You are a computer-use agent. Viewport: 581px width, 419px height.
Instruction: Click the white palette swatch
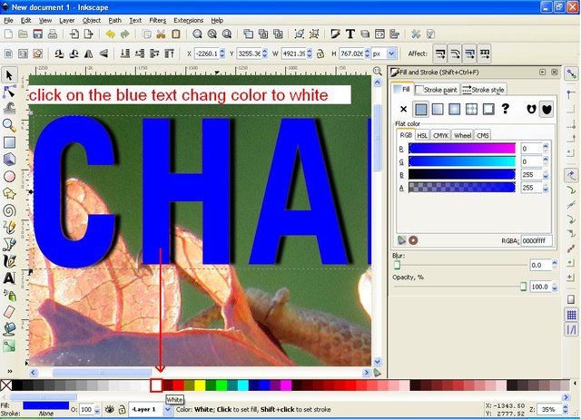coord(156,385)
